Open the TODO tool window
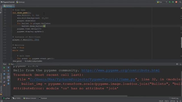The height and width of the screenshot is (102, 182). [16, 98]
